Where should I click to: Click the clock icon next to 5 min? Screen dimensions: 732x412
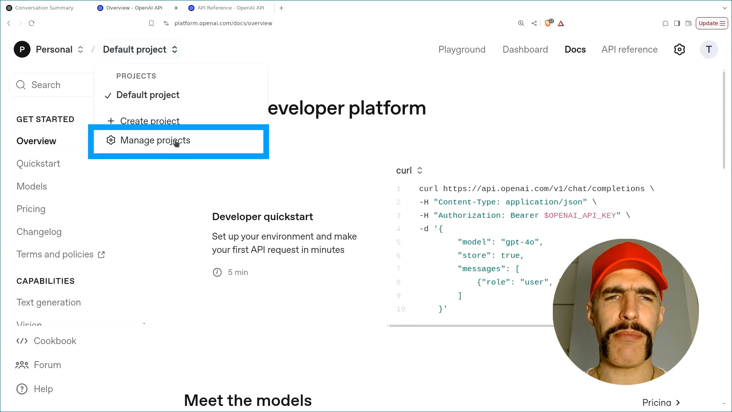click(x=217, y=272)
